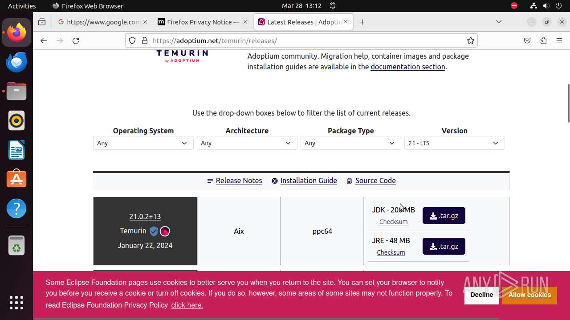Bookmark this page with the star
Viewport: 570px width, 320px height.
(471, 40)
